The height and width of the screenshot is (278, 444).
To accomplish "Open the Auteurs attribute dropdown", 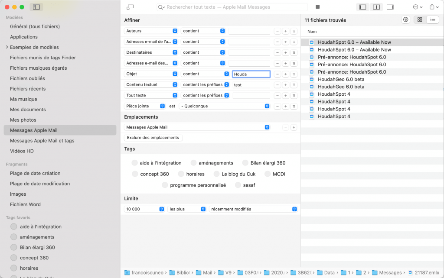I will [151, 31].
